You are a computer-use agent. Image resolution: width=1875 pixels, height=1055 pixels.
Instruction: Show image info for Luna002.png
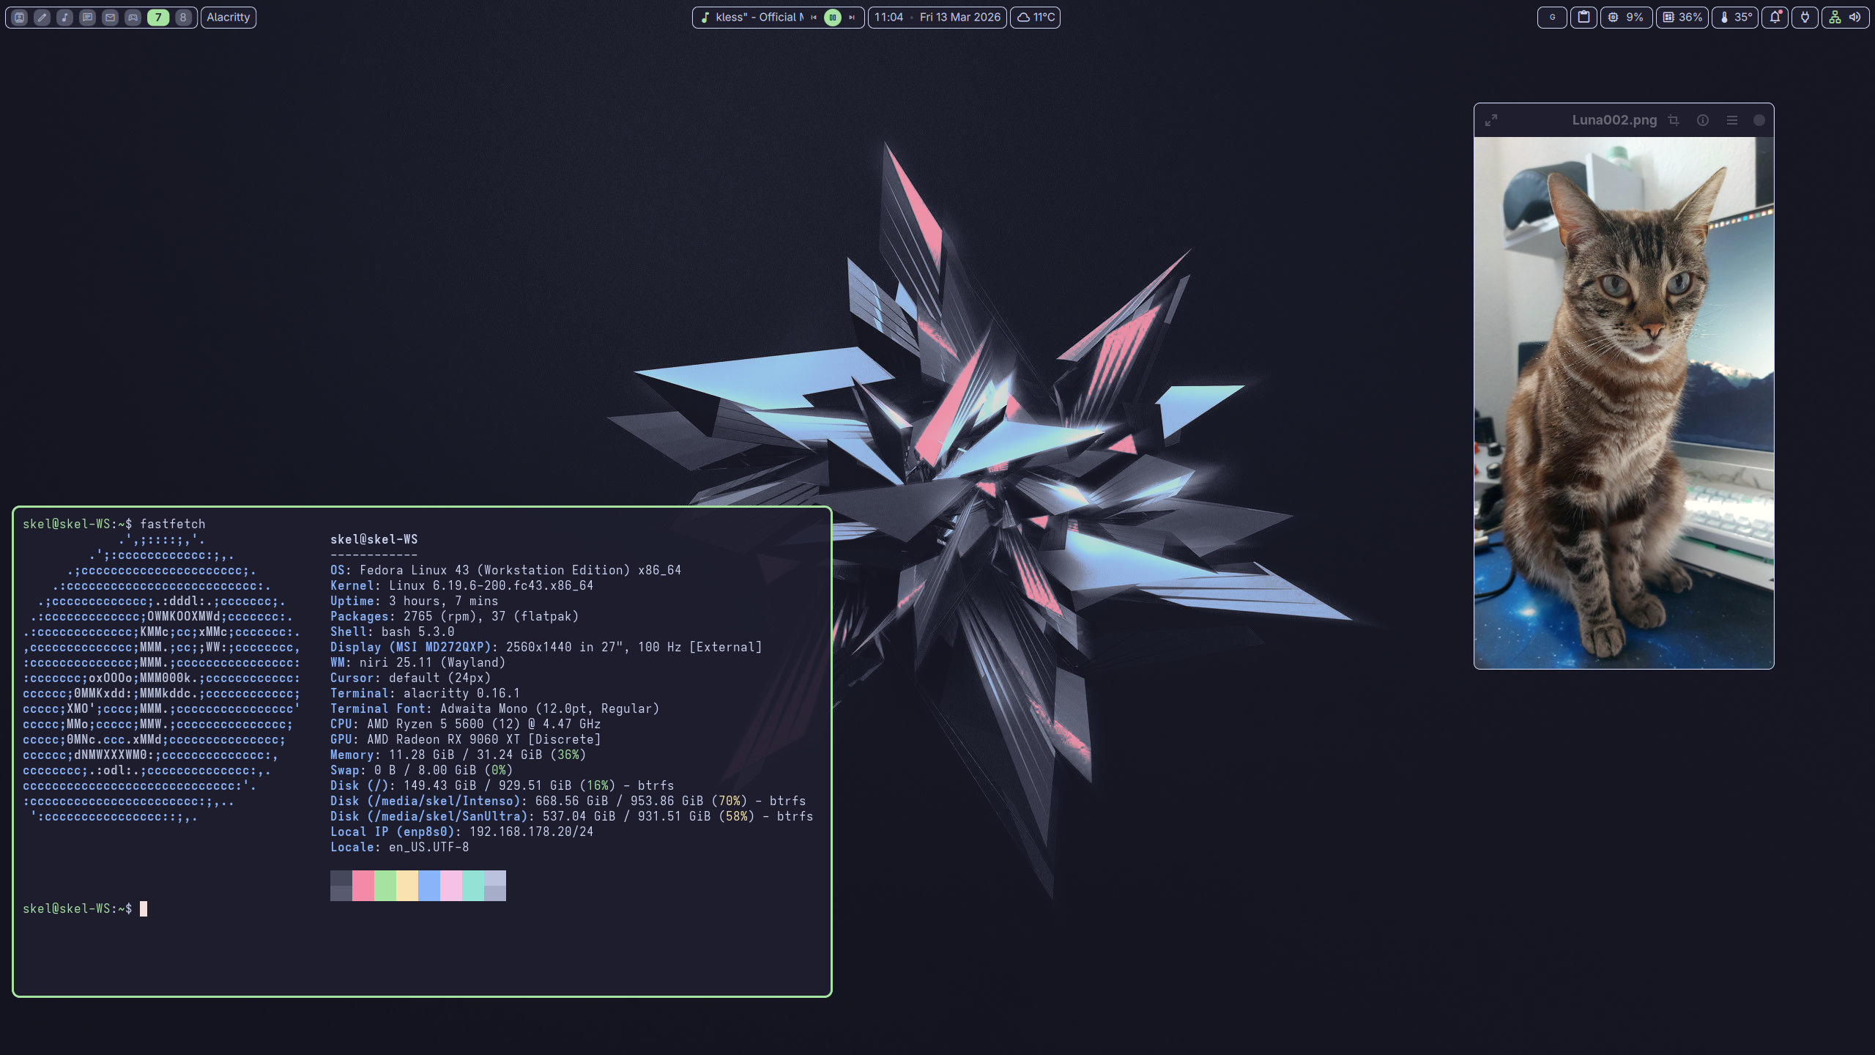1703,120
